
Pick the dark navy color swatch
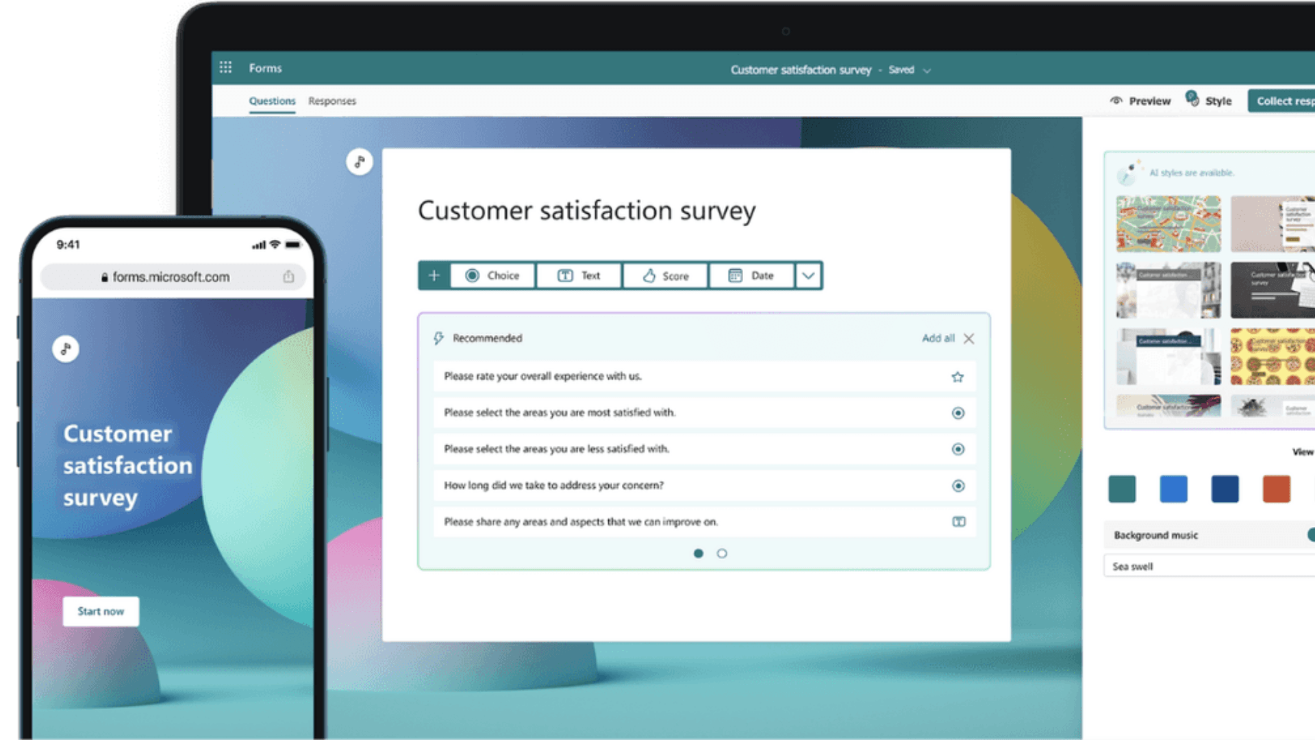click(1225, 489)
